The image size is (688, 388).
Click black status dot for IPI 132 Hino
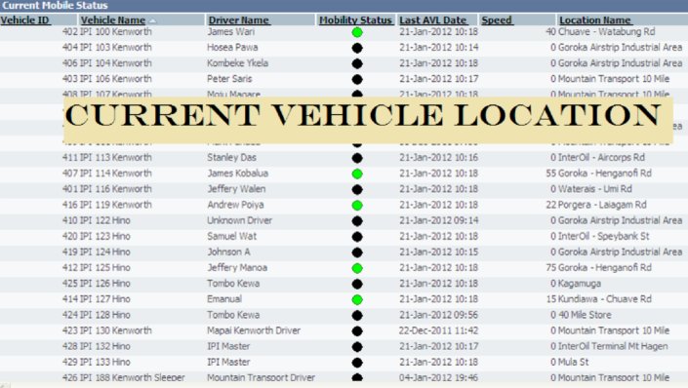point(357,347)
